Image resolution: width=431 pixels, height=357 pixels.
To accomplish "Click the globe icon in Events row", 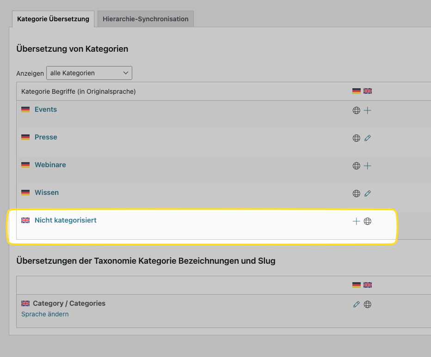I will pos(356,110).
